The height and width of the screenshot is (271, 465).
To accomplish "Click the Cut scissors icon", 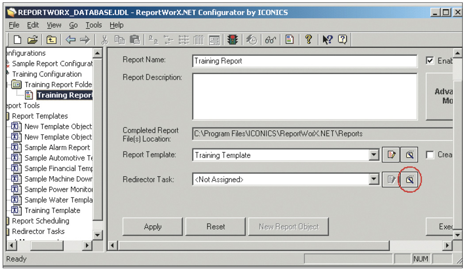I will tap(104, 39).
